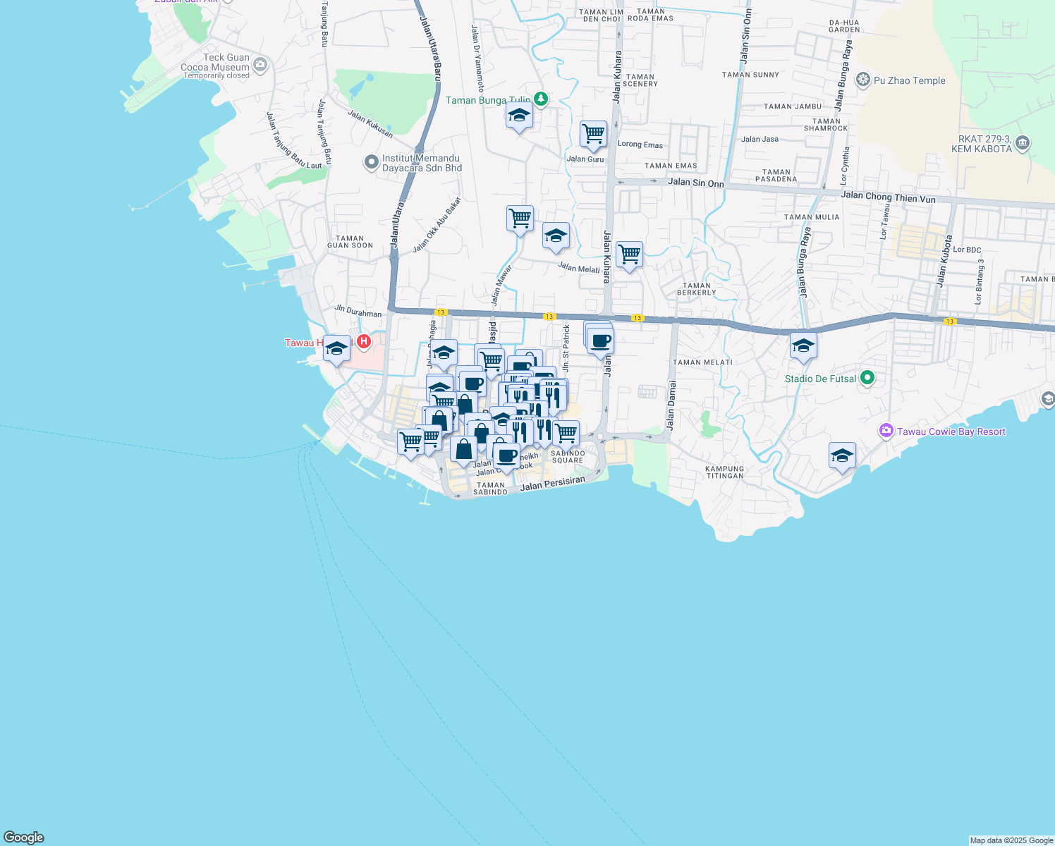Viewport: 1055px width, 846px height.
Task: Click the school marker above Jalan Melati
Action: pyautogui.click(x=556, y=238)
